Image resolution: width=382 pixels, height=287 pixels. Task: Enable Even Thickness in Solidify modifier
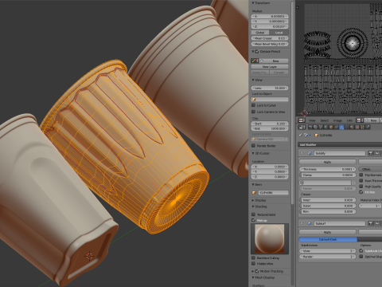coord(361,181)
